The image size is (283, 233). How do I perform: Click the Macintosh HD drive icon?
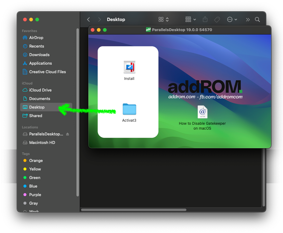click(25, 143)
